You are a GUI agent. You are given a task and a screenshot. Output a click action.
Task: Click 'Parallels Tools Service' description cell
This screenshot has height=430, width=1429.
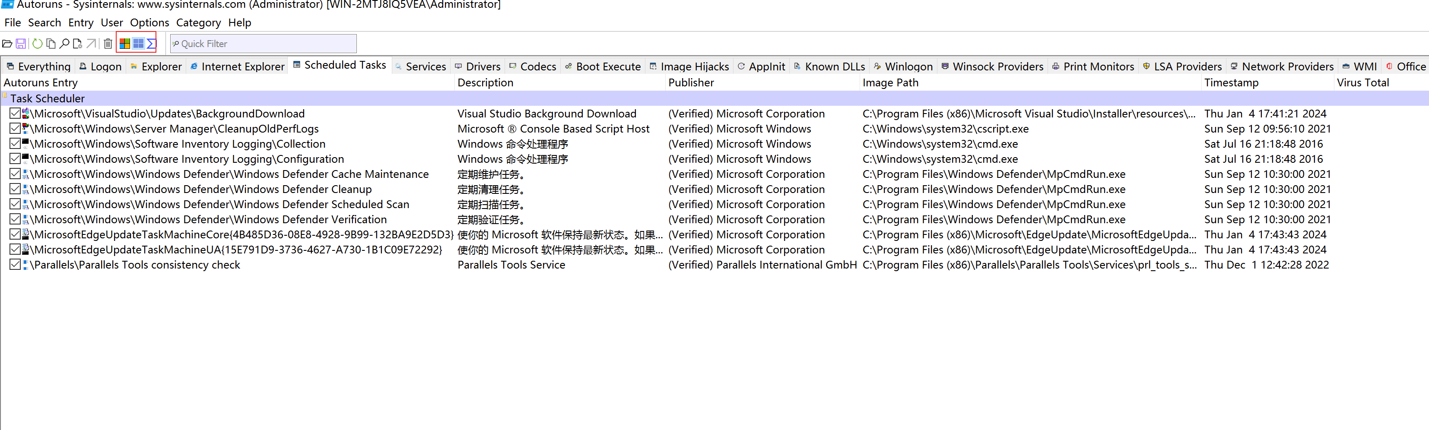[x=511, y=265]
